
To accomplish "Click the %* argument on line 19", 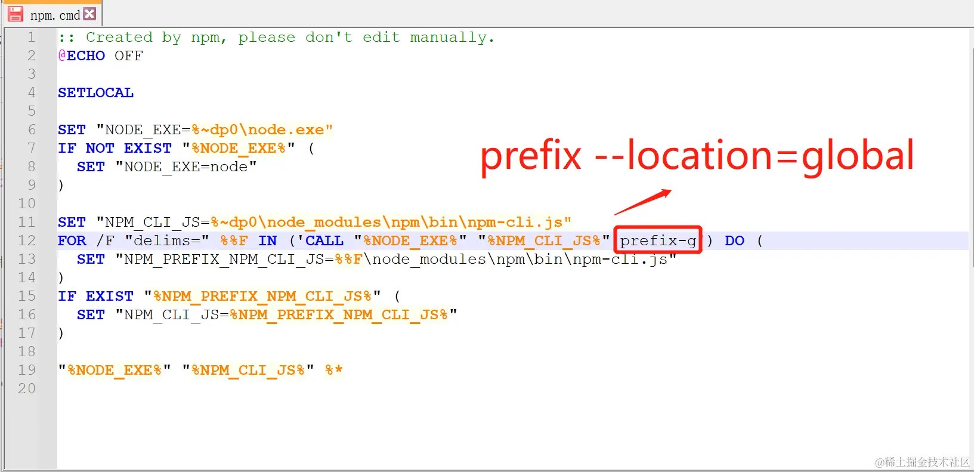I will click(x=334, y=370).
